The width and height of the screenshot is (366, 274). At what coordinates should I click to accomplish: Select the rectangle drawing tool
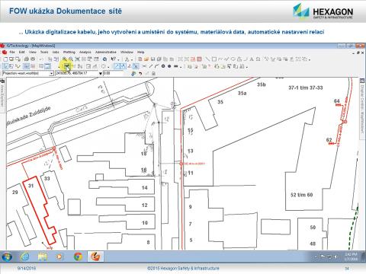[214, 59]
